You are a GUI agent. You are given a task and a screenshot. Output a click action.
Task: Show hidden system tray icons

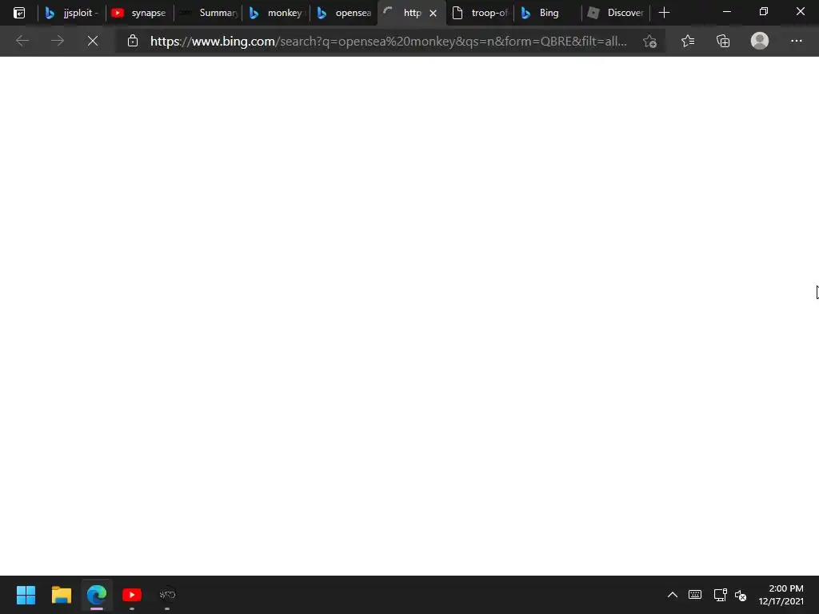pyautogui.click(x=672, y=595)
